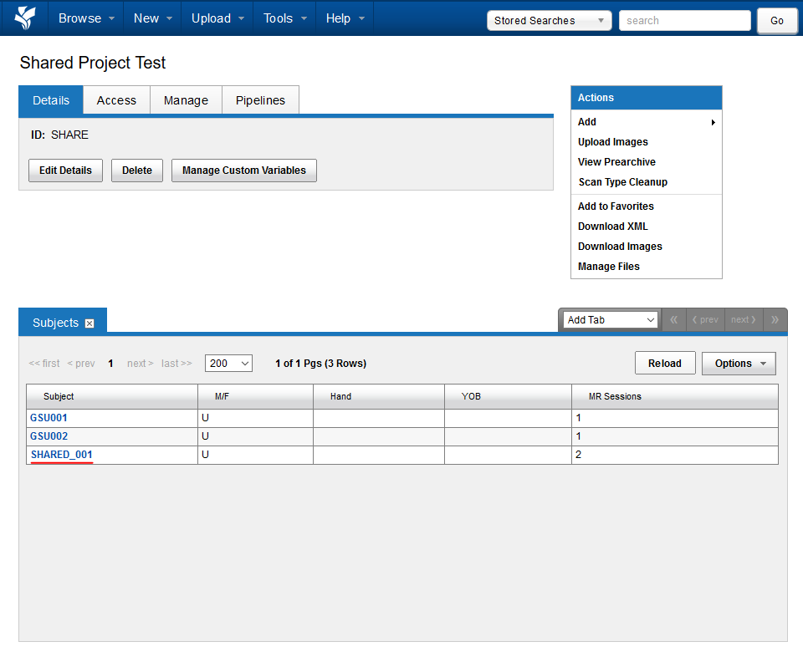Click the XNAT logo home icon

pos(25,18)
